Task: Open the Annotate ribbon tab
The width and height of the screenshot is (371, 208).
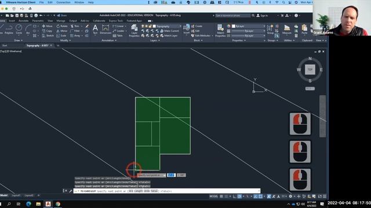Action: click(23, 21)
